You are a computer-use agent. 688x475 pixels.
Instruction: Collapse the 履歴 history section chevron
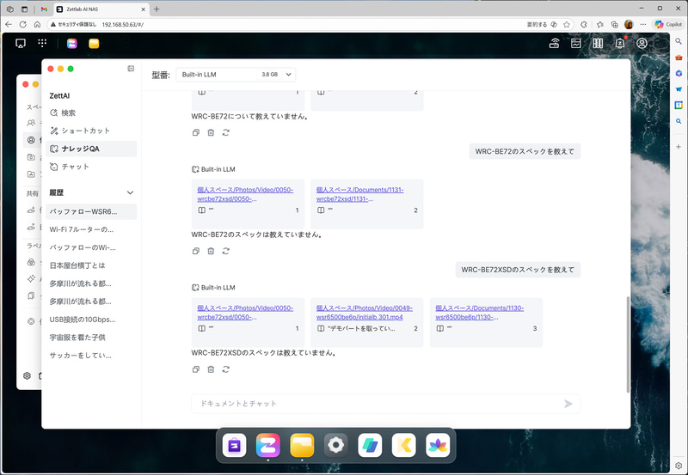coord(130,192)
